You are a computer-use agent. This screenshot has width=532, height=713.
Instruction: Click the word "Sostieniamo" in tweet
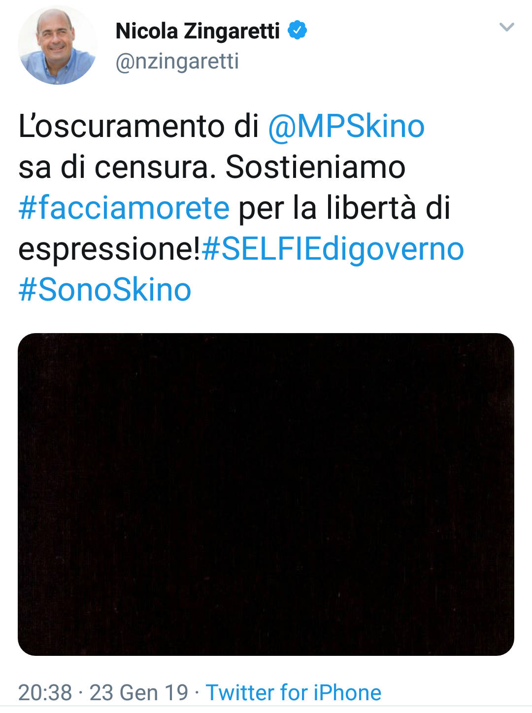click(315, 167)
